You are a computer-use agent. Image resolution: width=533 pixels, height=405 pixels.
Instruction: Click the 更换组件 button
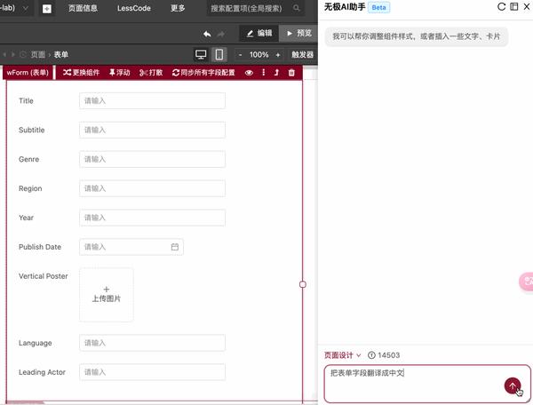(81, 72)
